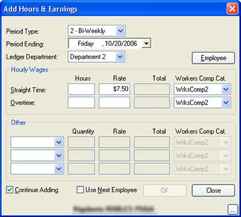Click the day name in Period Ending

tap(86, 43)
